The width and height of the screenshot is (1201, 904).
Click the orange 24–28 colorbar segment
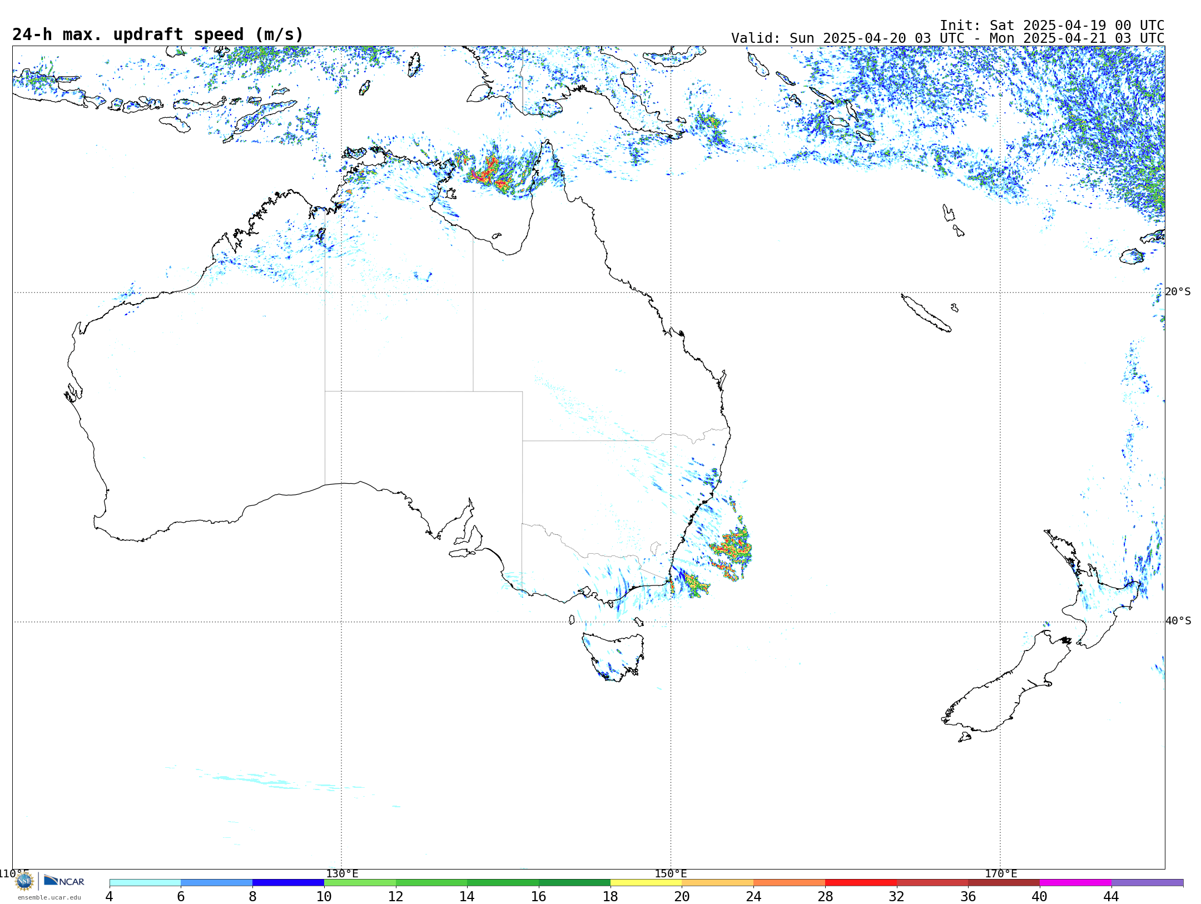[790, 883]
